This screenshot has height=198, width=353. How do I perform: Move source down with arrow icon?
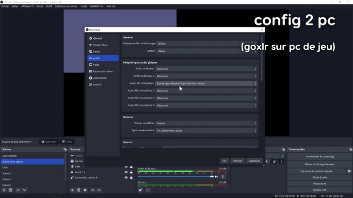[99, 190]
